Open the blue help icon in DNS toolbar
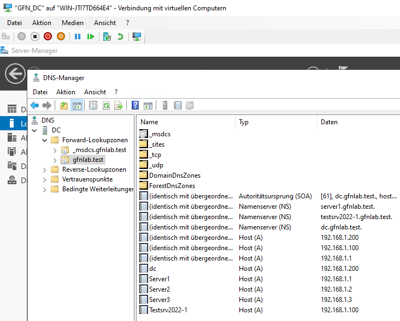The image size is (400, 321). 135,106
